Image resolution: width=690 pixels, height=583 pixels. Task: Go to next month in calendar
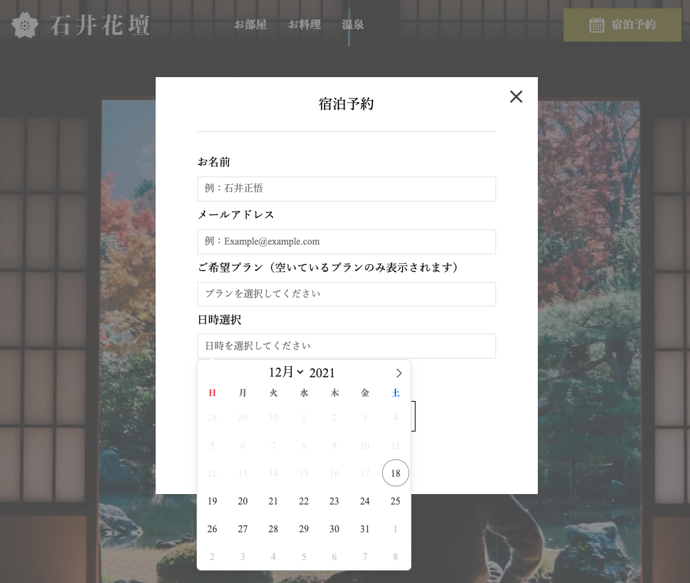[x=399, y=373]
